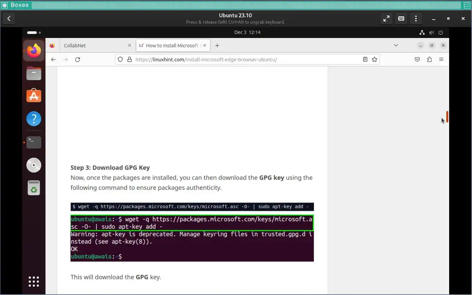Viewport: 472px width, 295px height.
Task: Open the Trash from the dock
Action: click(34, 188)
